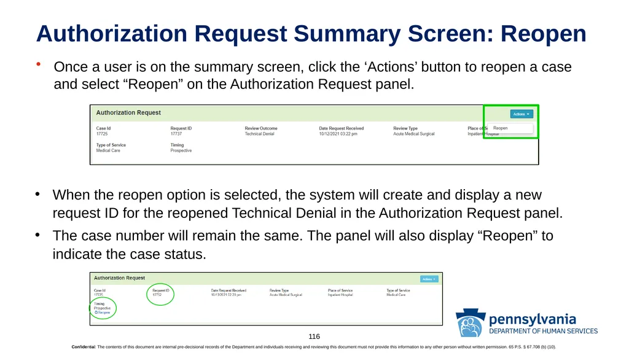The height and width of the screenshot is (353, 629).
Task: Click the date 10/13/2021 02:20 pm
Action: 226,295
